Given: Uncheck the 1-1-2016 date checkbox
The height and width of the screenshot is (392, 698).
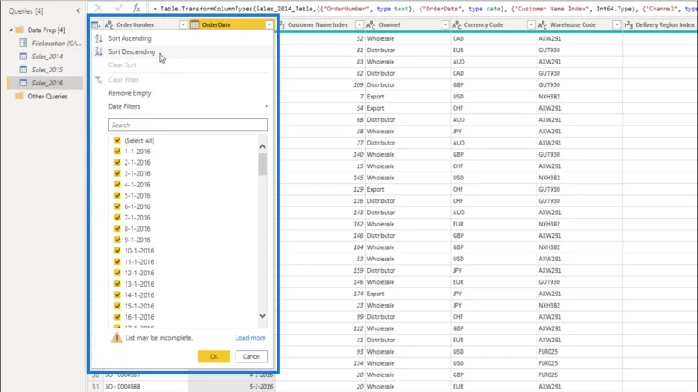Looking at the screenshot, I should coord(118,151).
